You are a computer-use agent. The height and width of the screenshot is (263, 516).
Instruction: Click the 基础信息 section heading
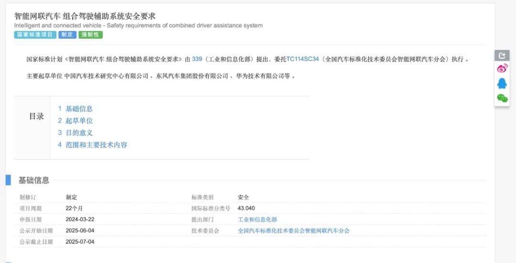click(x=33, y=180)
